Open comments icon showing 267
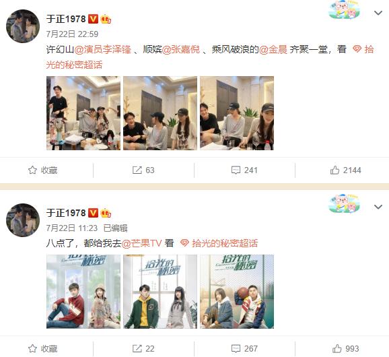Viewport: 389px width, 357px height. (x=236, y=348)
